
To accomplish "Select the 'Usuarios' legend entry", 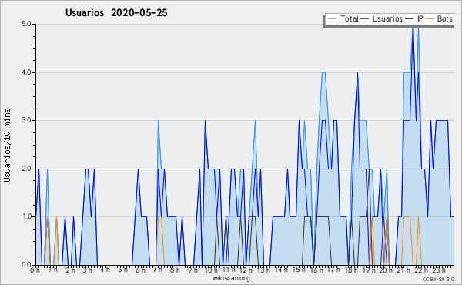I will point(387,18).
